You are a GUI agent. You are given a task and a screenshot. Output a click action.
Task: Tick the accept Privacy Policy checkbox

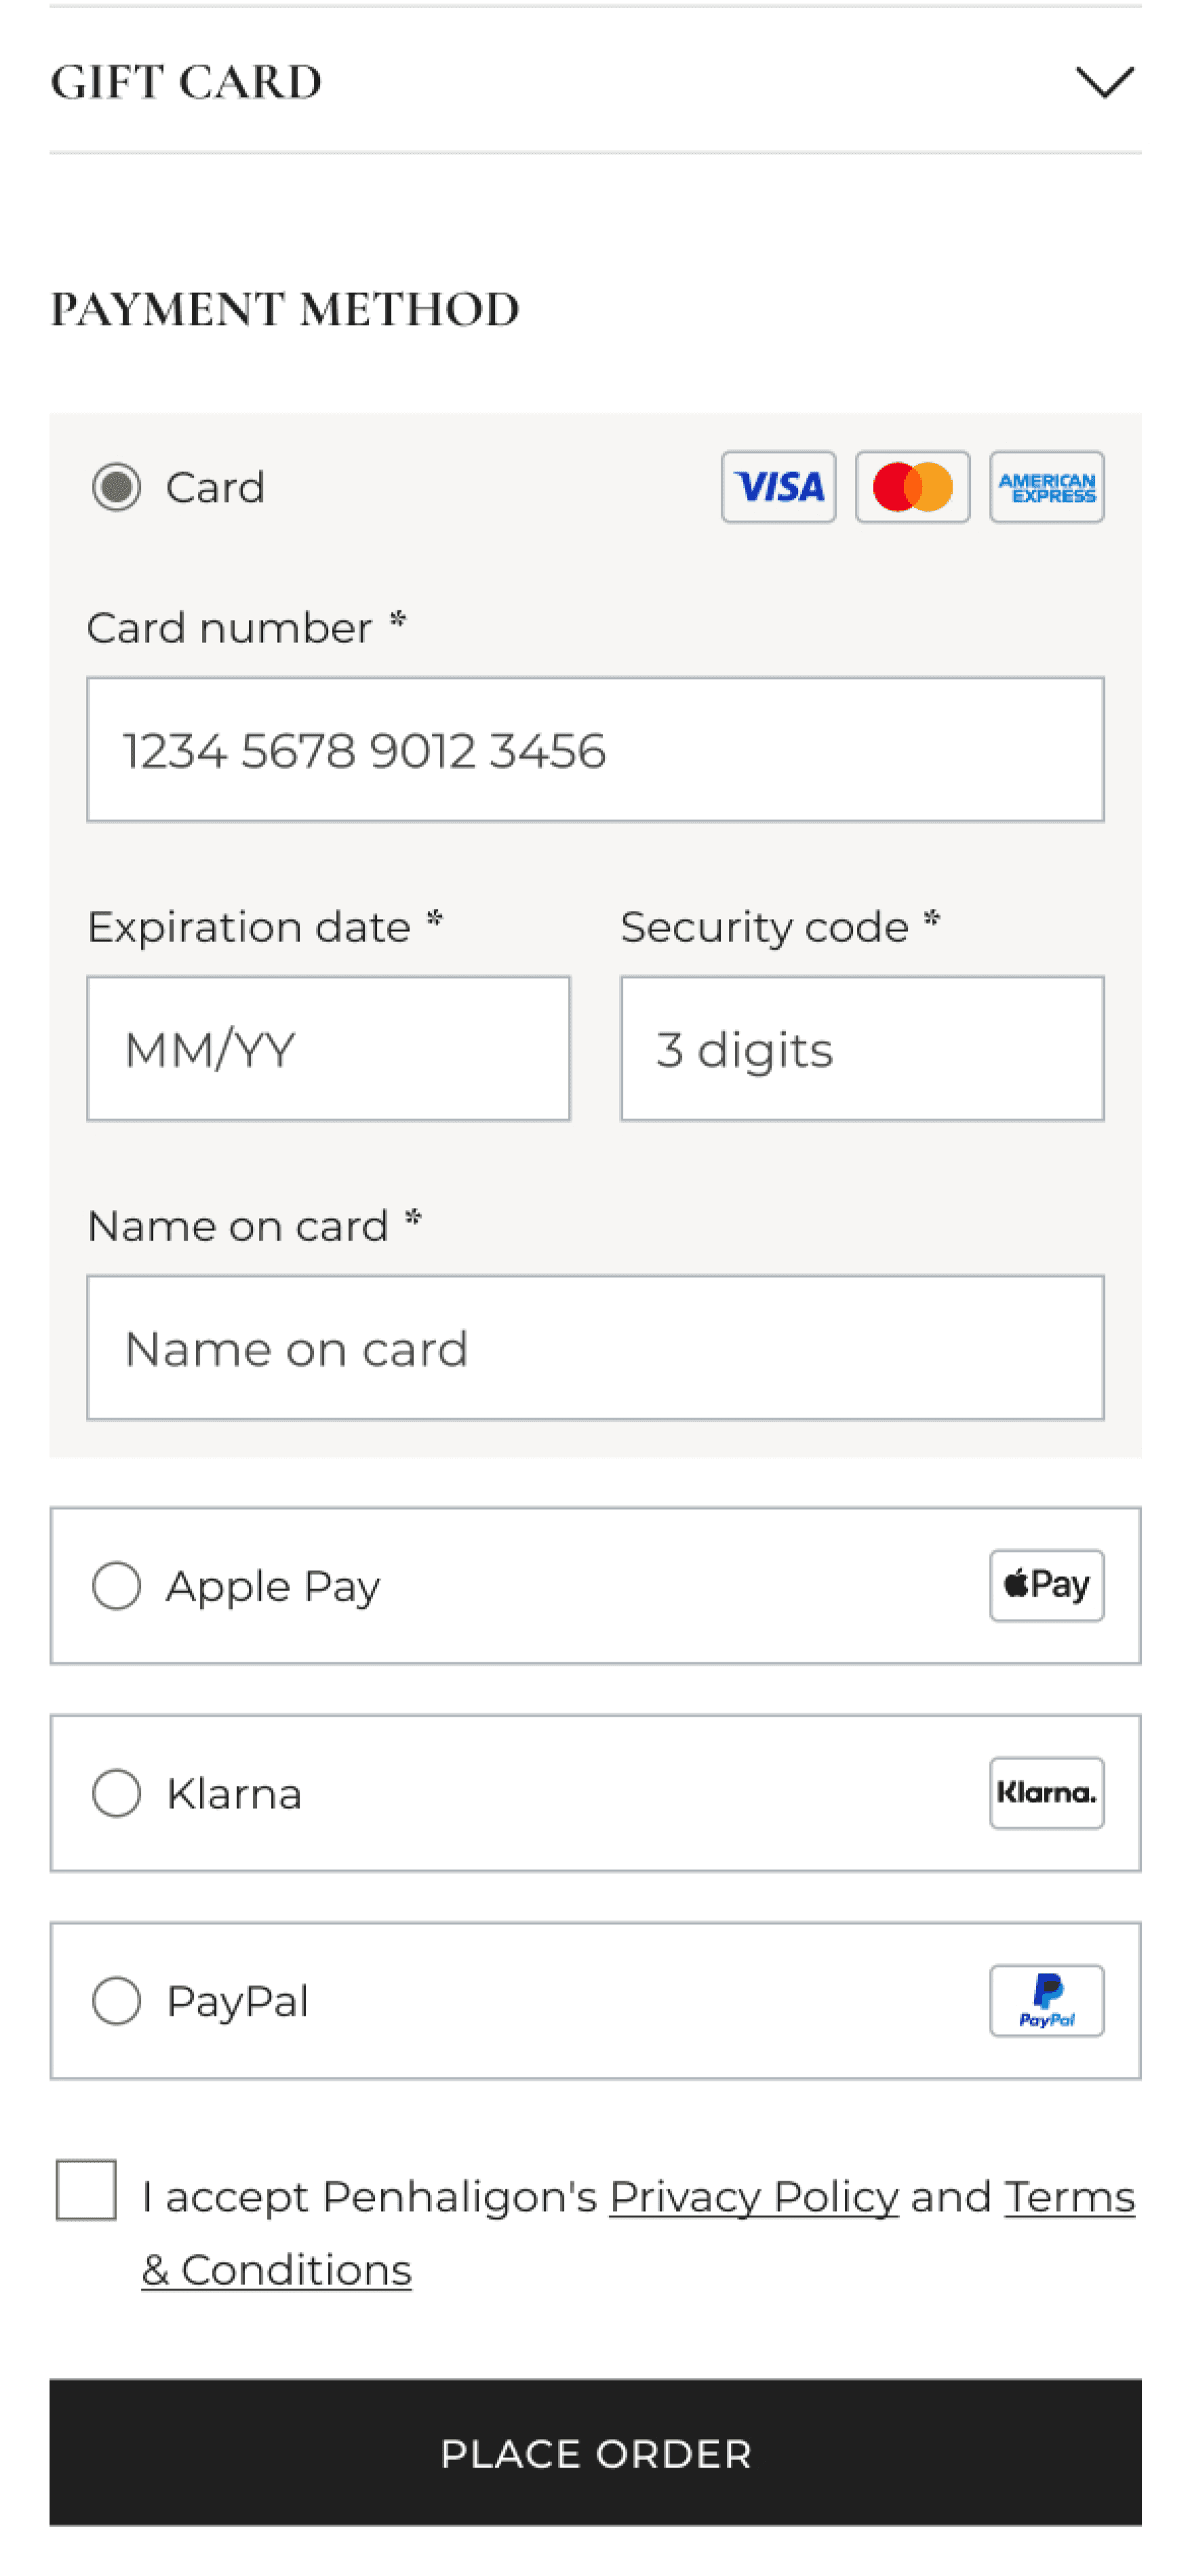86,2190
